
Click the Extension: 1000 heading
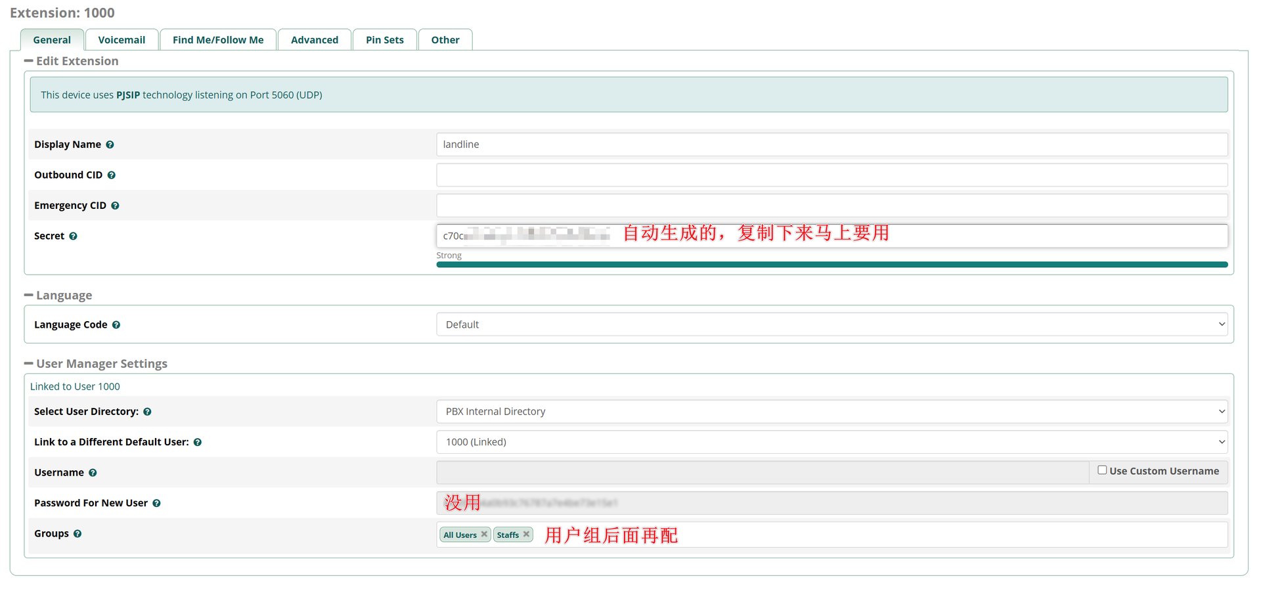[x=62, y=13]
